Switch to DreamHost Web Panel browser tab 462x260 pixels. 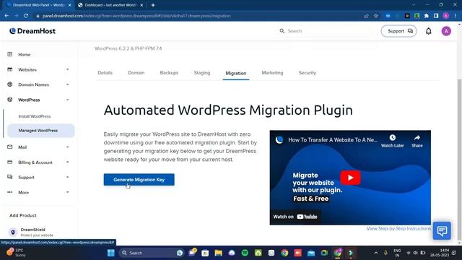[x=38, y=5]
